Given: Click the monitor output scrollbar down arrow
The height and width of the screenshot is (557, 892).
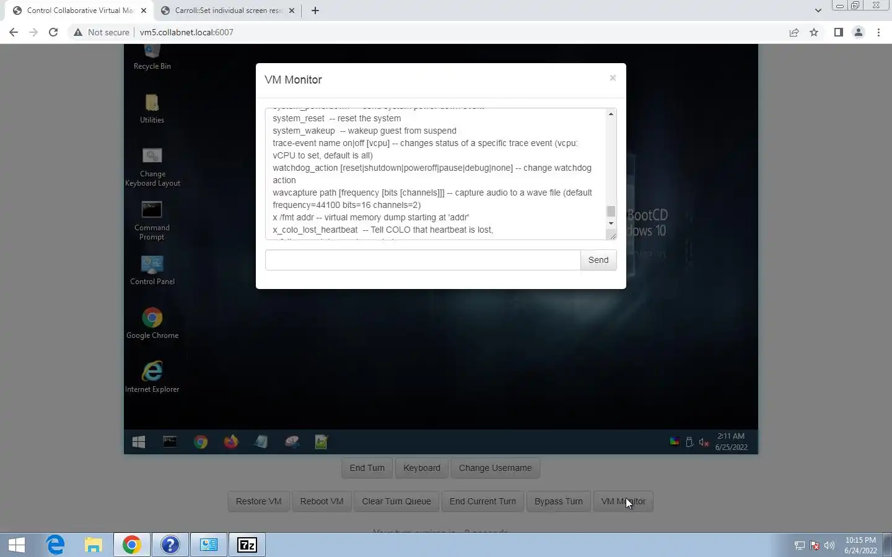Looking at the screenshot, I should (x=611, y=223).
